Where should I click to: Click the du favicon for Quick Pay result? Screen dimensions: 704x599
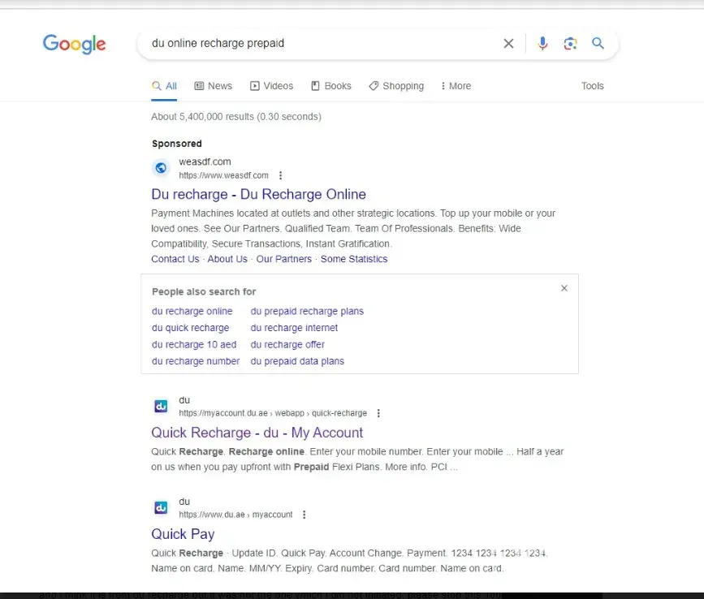[x=161, y=507]
